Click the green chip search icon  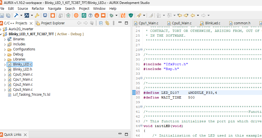click(84, 15)
